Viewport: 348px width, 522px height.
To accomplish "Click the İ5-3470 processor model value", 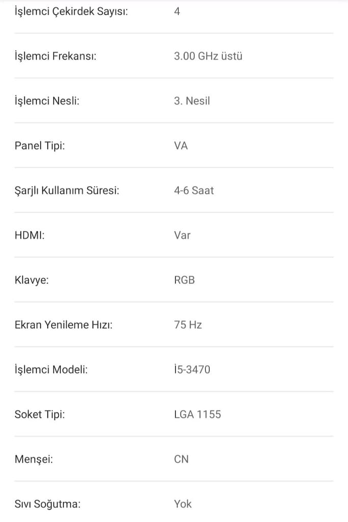I will tap(192, 370).
